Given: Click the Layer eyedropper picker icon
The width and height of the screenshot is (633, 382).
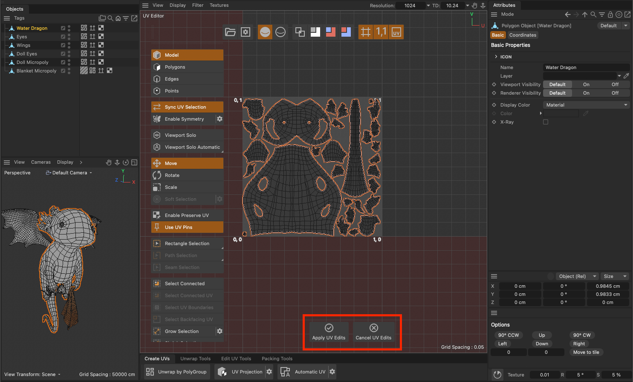Looking at the screenshot, I should [626, 76].
